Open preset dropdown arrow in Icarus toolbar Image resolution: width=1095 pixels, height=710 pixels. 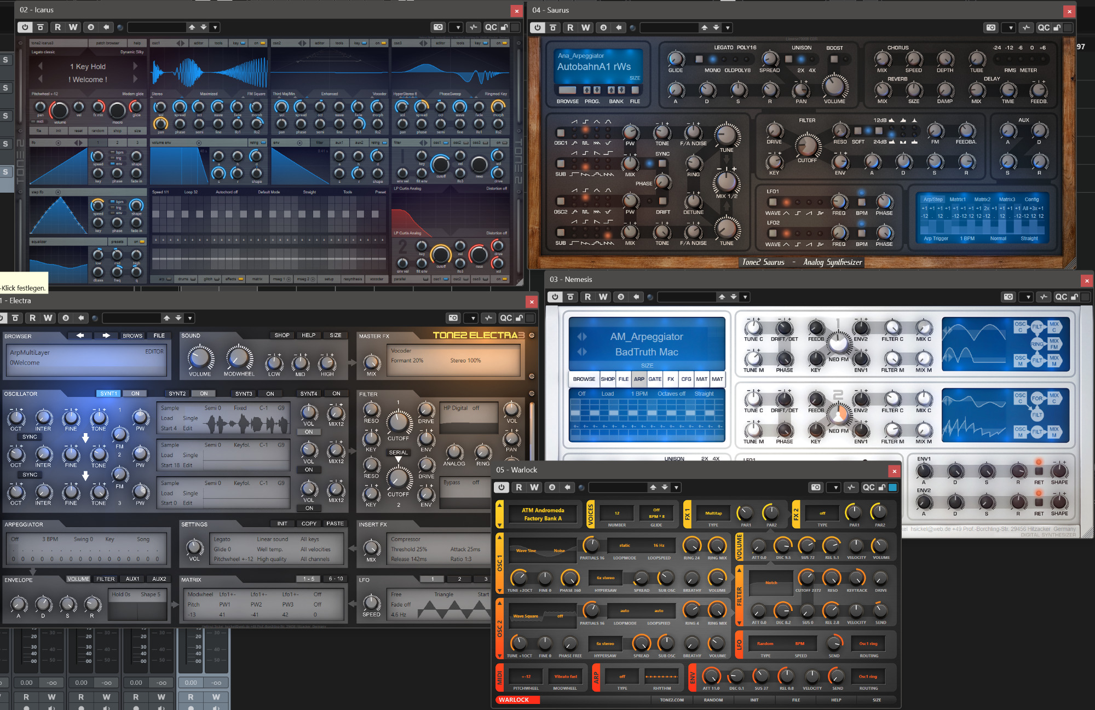click(215, 27)
